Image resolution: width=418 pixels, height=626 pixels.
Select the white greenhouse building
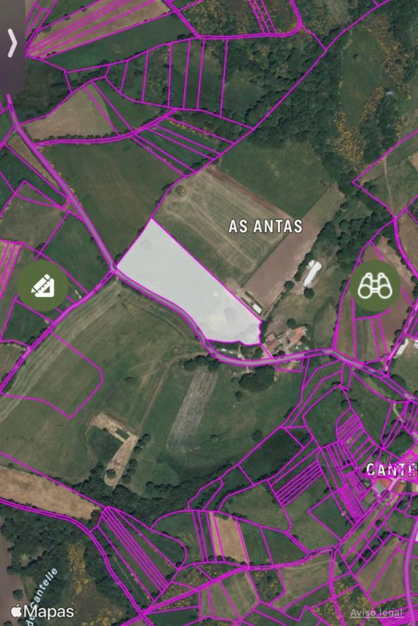[x=312, y=273]
